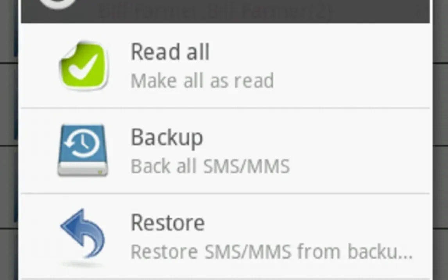Tap the divider between Read all and Backup
This screenshot has height=280, width=448.
click(226, 108)
